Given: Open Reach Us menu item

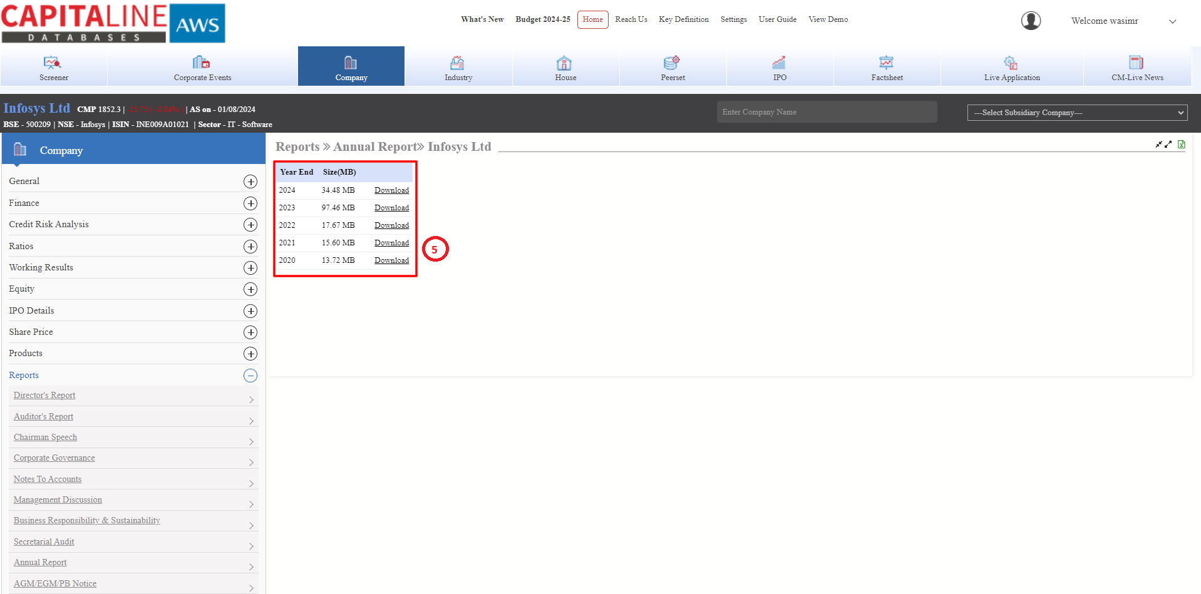Looking at the screenshot, I should tap(631, 19).
